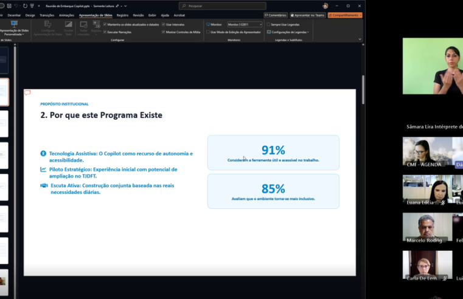Click the Testar Intervalos icon
The image size is (463, 299).
point(83,24)
